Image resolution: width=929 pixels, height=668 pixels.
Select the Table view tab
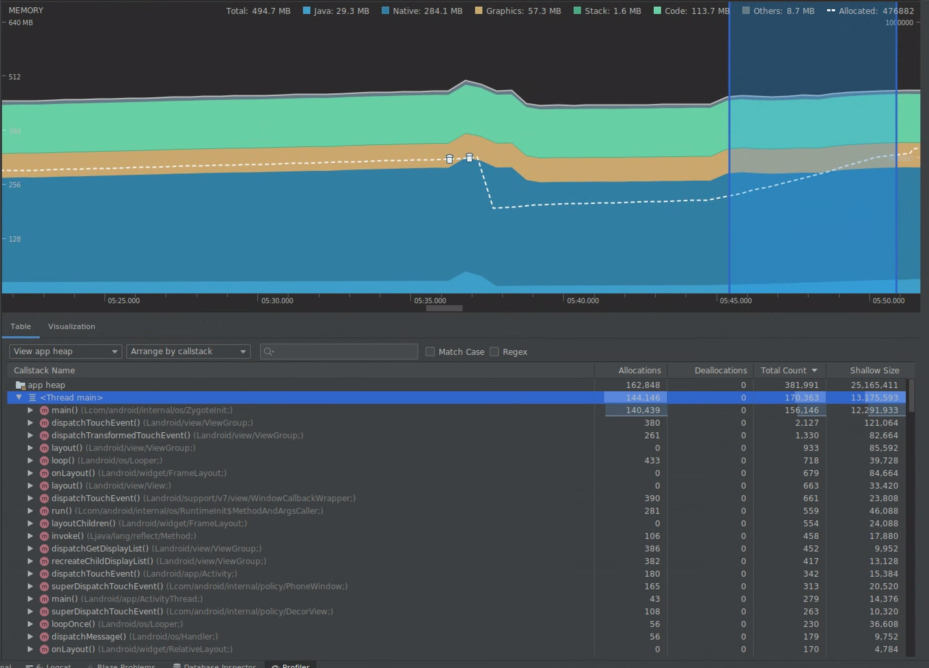(x=20, y=326)
